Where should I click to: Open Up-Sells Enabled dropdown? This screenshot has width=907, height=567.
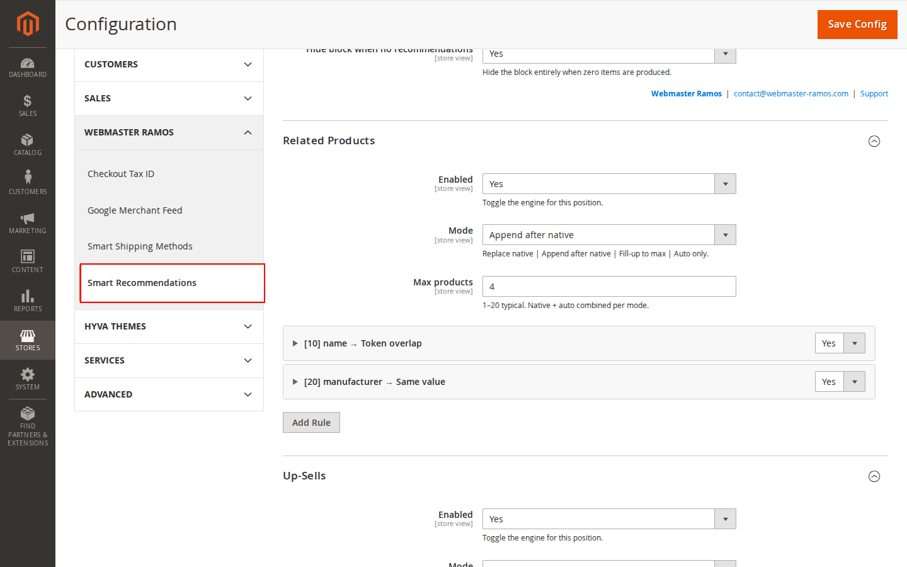(609, 519)
